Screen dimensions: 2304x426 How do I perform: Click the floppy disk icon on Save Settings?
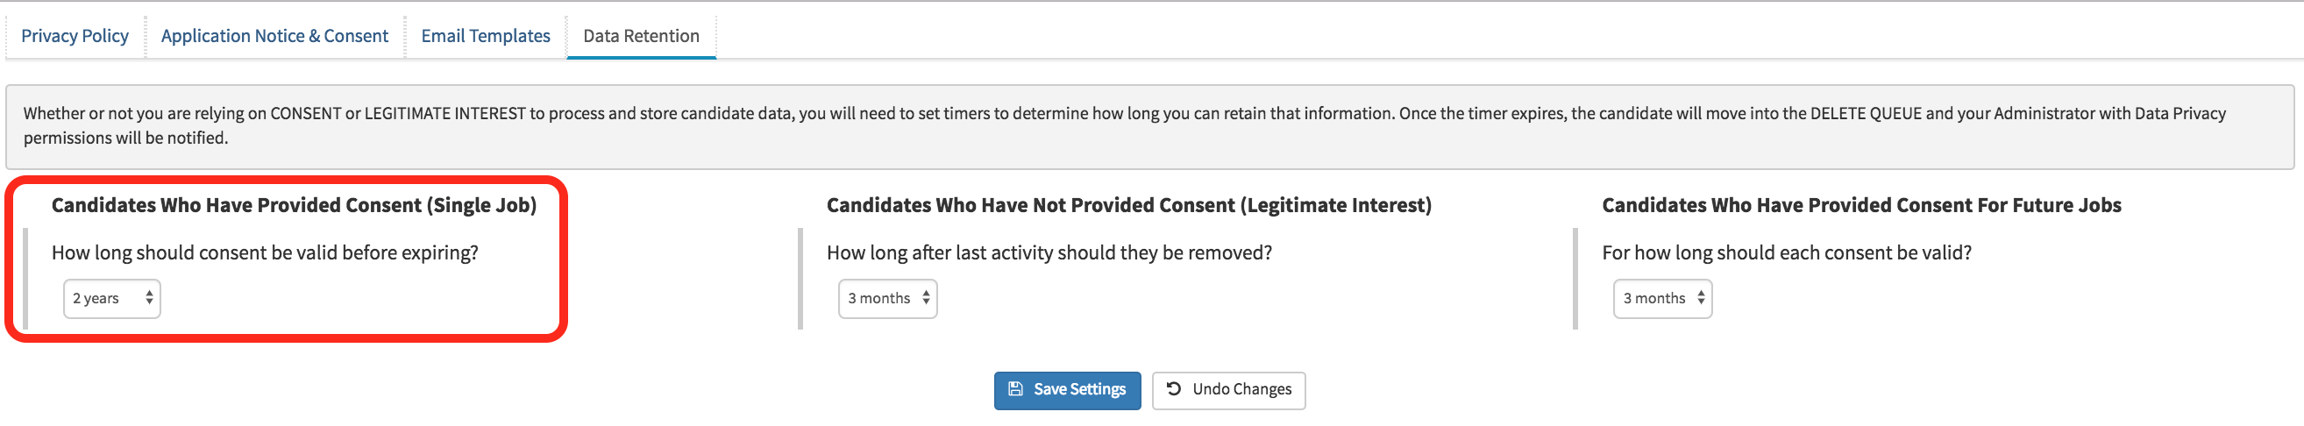coord(1015,389)
